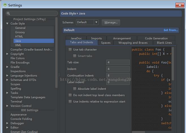Click the panel splitter grip handle

click(59, 75)
